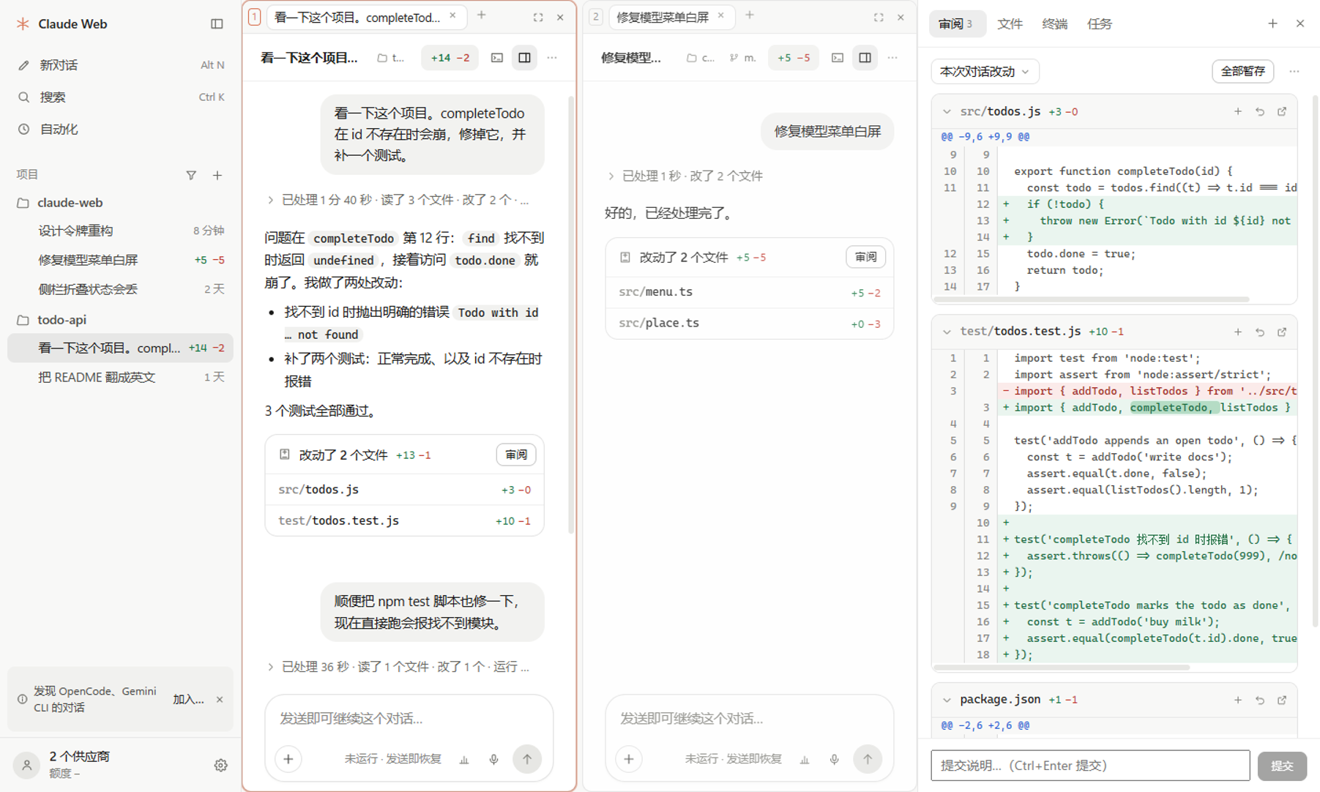Open settings gear at sidebar bottom

coord(220,765)
